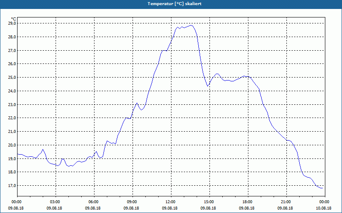Click the 20,0 y-axis value

coord(12,145)
